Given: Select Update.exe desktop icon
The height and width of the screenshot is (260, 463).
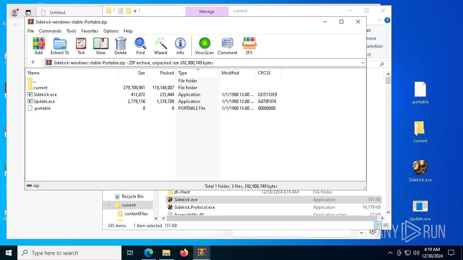Looking at the screenshot, I should [x=420, y=210].
